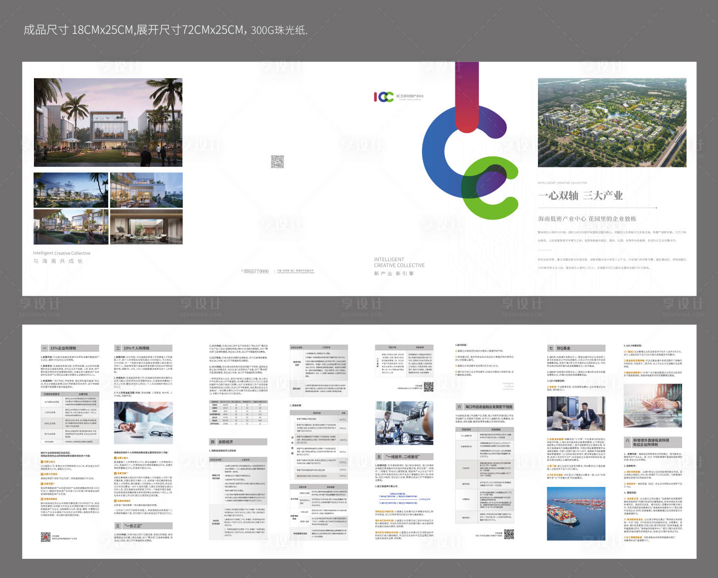Click the small label INTELLIGENT CREATIVE COLLECTIVE above 一心双轴
Screen dimensions: 718x578
tap(563, 183)
